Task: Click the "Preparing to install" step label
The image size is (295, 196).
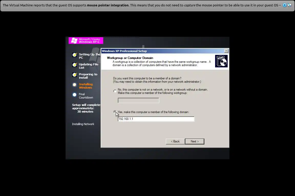Action: coord(88,76)
